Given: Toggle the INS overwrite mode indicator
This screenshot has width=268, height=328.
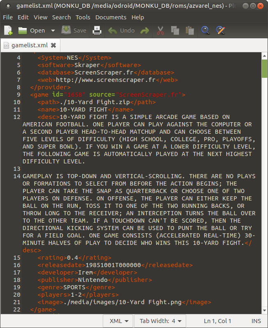Looking at the screenshot, I should (x=256, y=321).
